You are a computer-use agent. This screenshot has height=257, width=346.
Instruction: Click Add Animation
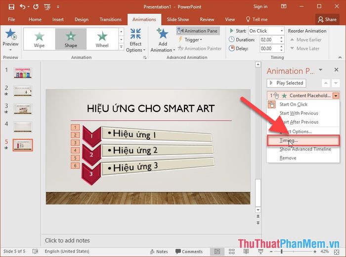coord(163,40)
